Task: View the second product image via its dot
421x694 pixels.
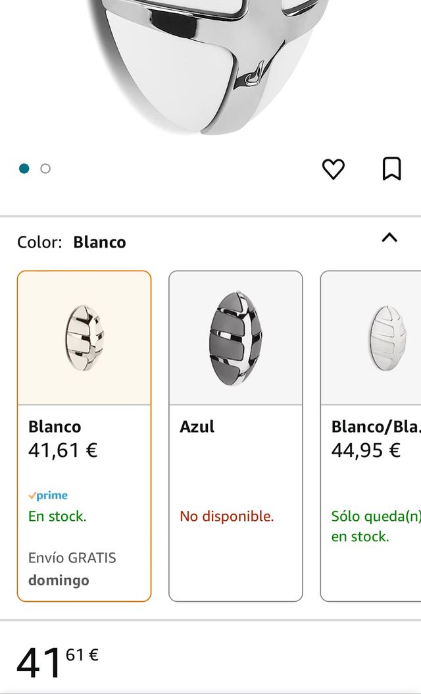Action: click(45, 169)
